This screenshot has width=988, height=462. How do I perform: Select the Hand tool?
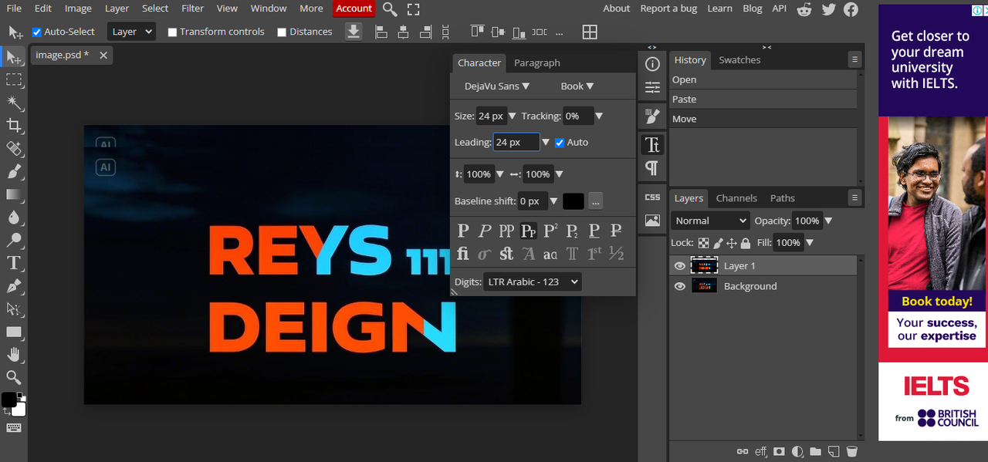[x=14, y=355]
